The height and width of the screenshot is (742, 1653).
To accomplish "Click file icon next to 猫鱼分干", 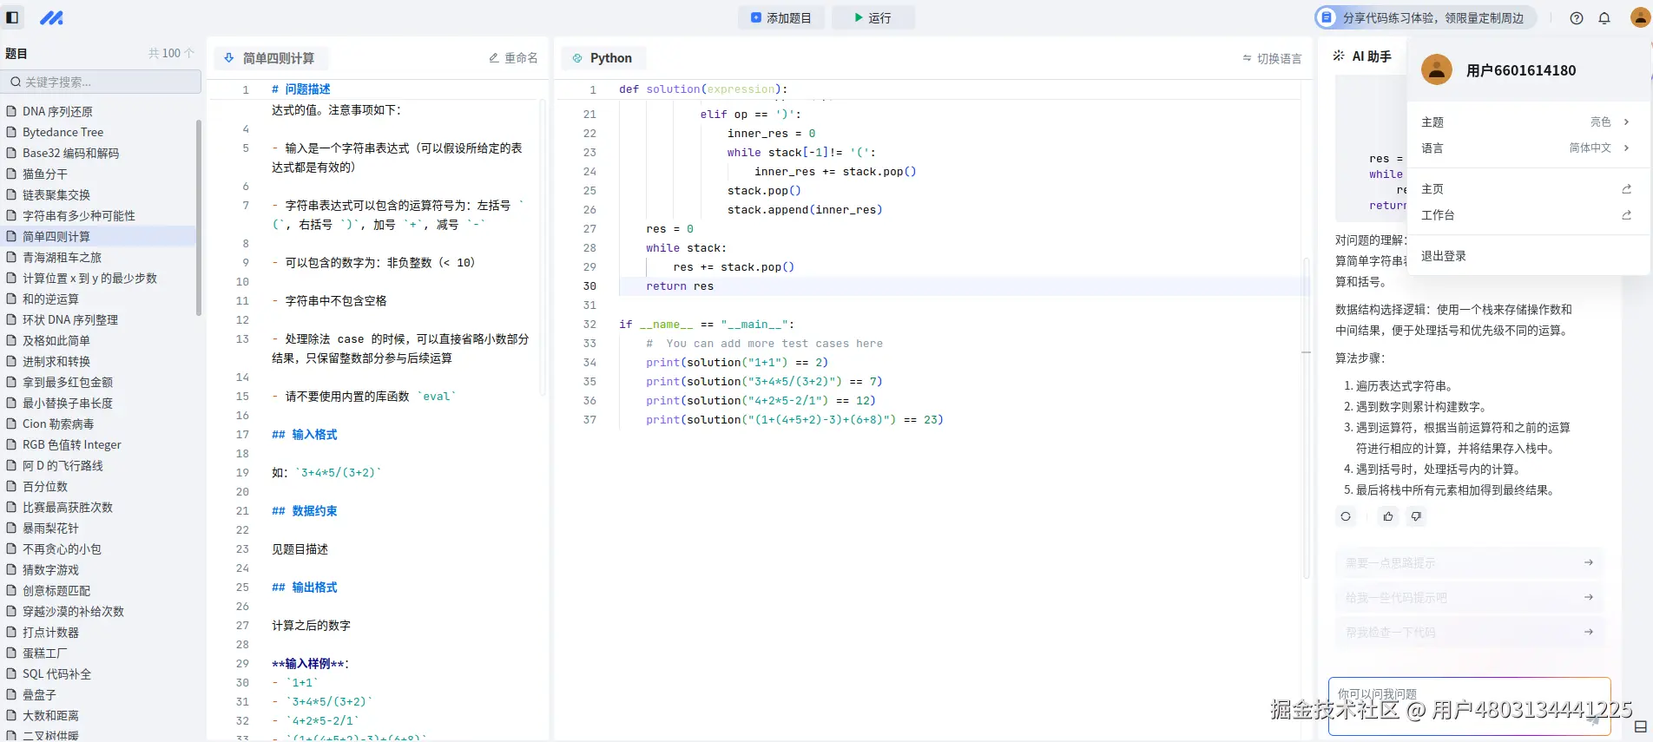I will click(11, 174).
